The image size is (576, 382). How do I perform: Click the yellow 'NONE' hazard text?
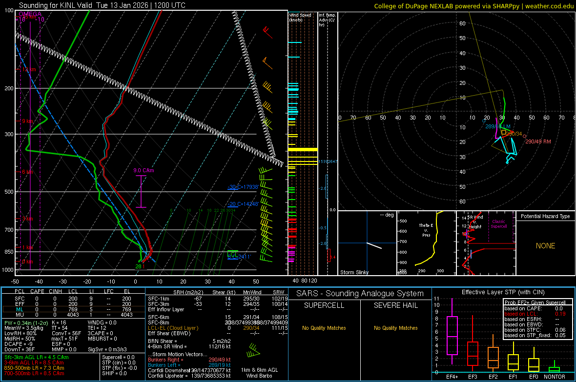[545, 246]
